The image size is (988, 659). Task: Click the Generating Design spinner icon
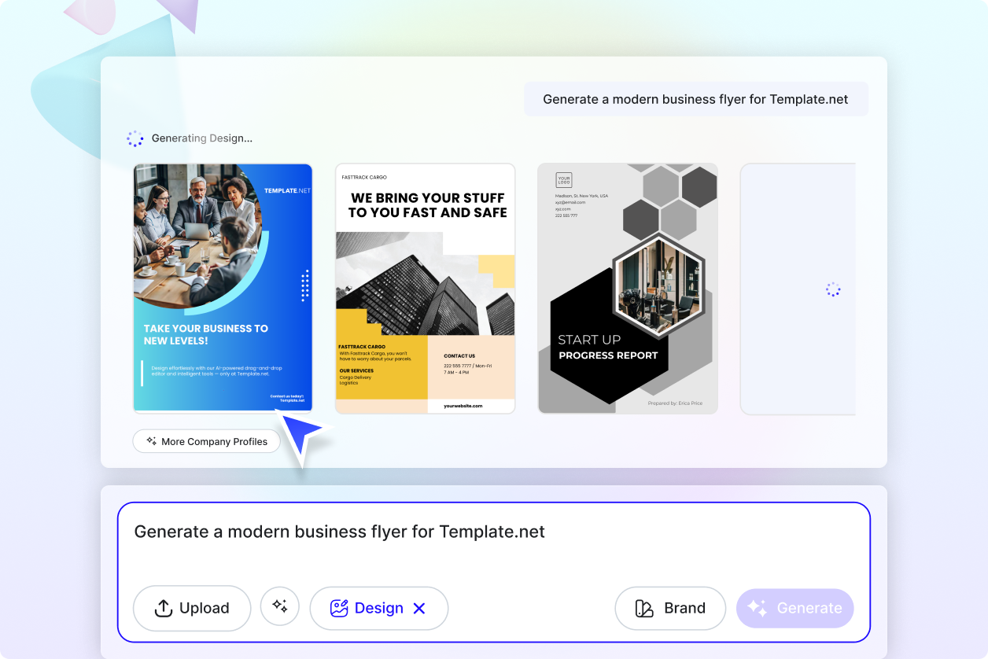pyautogui.click(x=135, y=138)
